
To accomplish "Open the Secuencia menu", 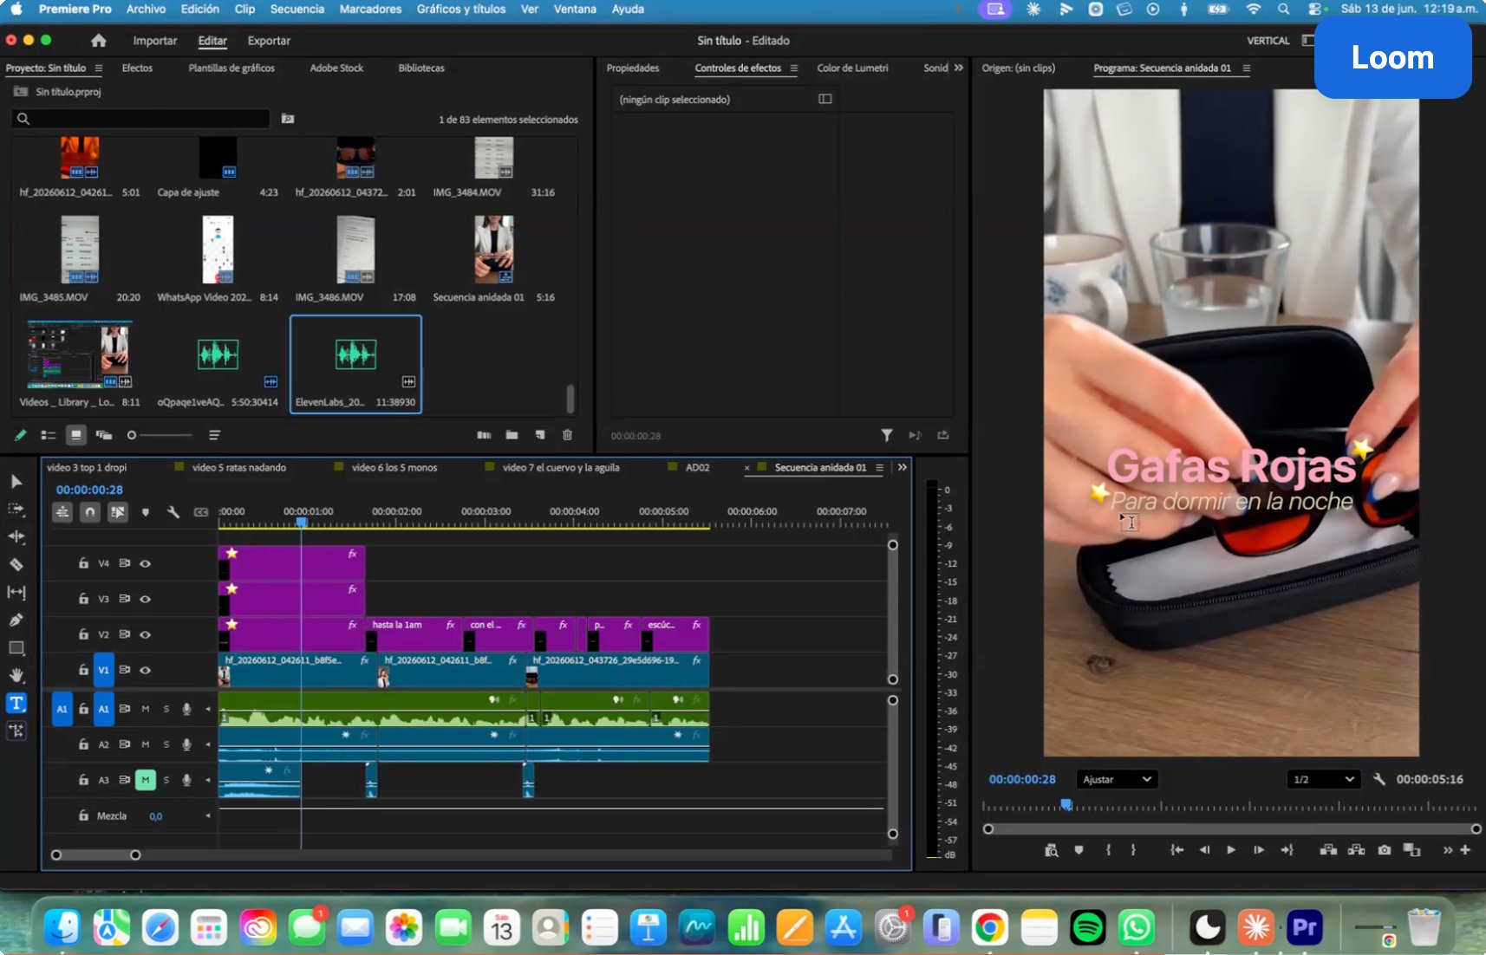I will [x=297, y=9].
